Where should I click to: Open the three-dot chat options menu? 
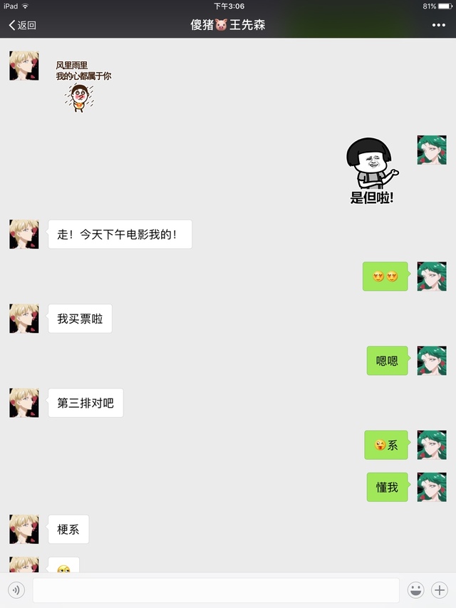point(439,25)
